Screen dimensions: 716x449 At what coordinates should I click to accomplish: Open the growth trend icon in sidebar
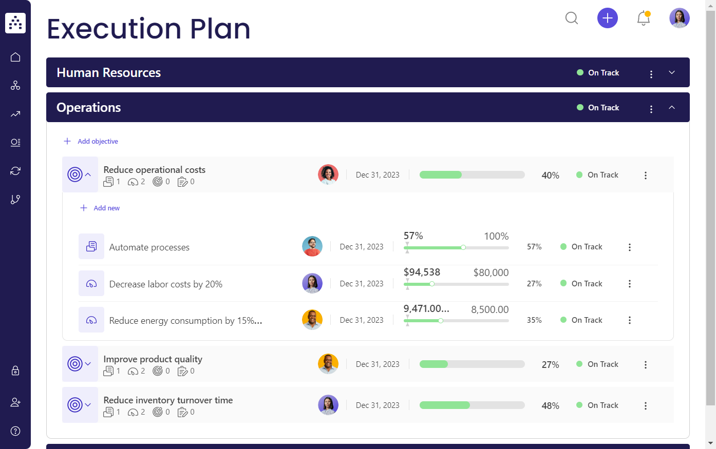pyautogui.click(x=15, y=114)
